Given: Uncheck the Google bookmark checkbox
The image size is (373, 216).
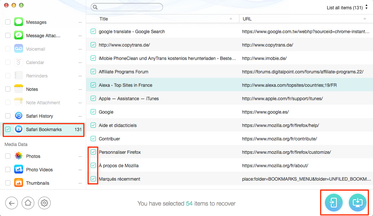Looking at the screenshot, I should coord(93,112).
